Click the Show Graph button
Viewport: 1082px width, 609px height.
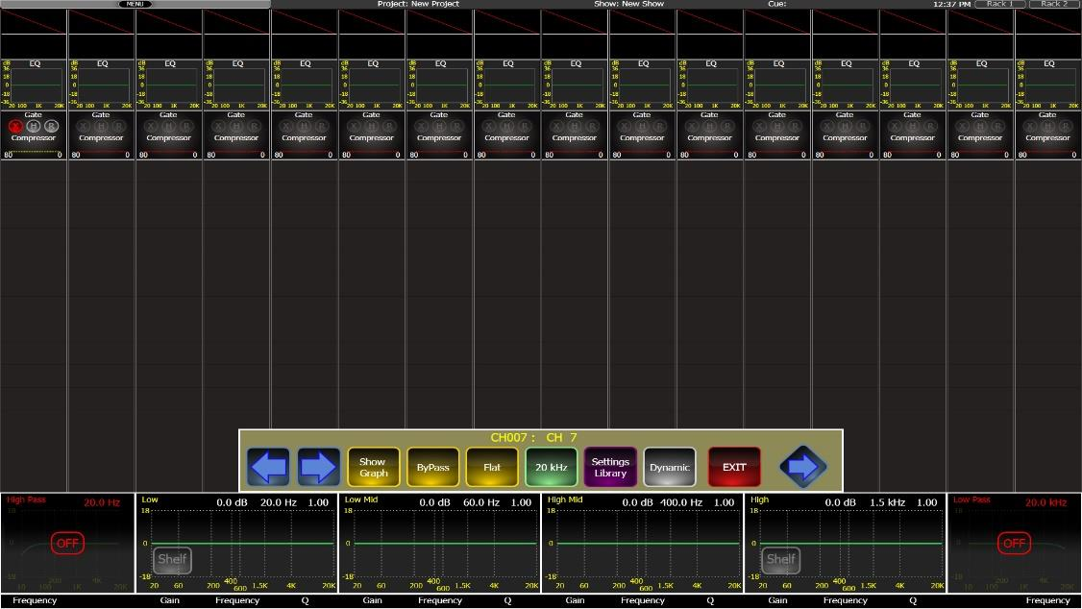[x=373, y=467]
